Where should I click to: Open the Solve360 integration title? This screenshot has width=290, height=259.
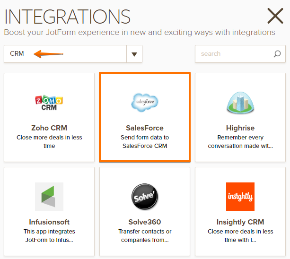(x=145, y=222)
